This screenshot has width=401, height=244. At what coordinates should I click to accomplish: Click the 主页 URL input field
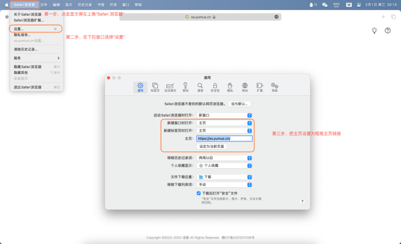tap(224, 138)
